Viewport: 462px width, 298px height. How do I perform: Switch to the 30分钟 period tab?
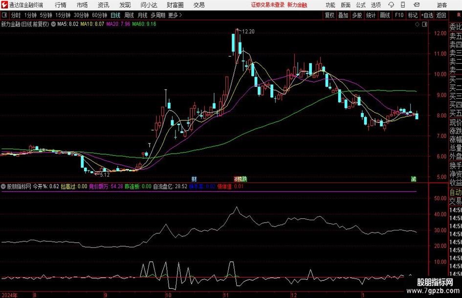81,15
